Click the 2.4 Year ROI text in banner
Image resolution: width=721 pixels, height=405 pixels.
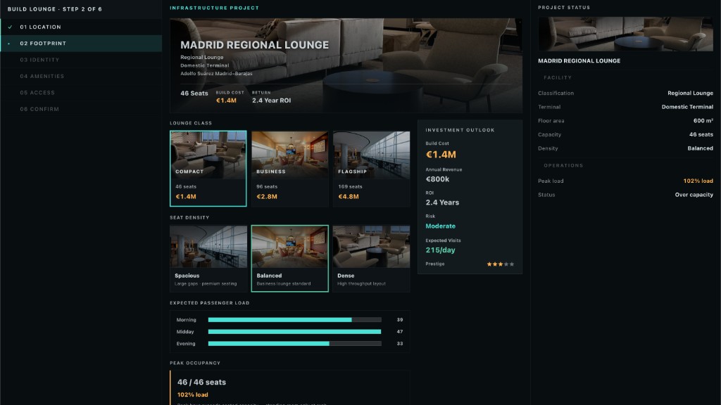(271, 101)
